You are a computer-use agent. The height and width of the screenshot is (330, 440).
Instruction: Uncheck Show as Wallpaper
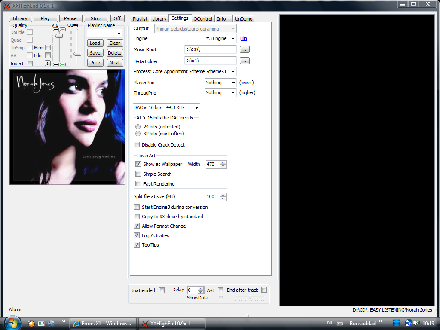click(138, 164)
